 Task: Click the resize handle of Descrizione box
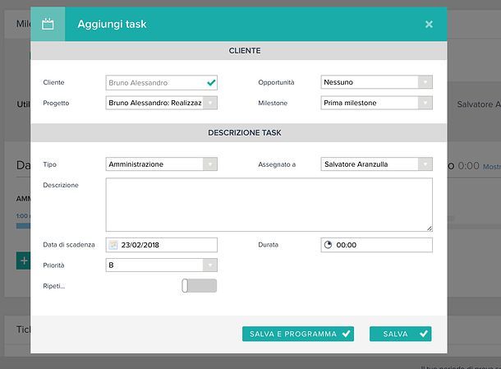[x=430, y=228]
